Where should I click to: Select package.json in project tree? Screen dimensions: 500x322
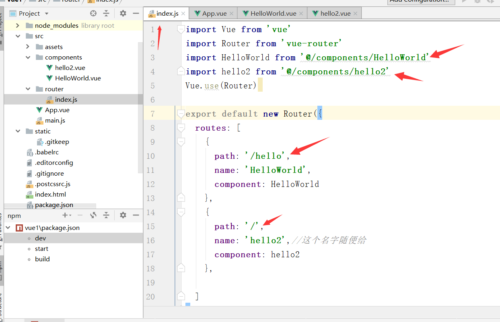(x=54, y=205)
